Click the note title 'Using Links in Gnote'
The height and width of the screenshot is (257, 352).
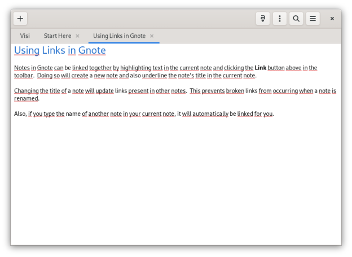coord(60,50)
